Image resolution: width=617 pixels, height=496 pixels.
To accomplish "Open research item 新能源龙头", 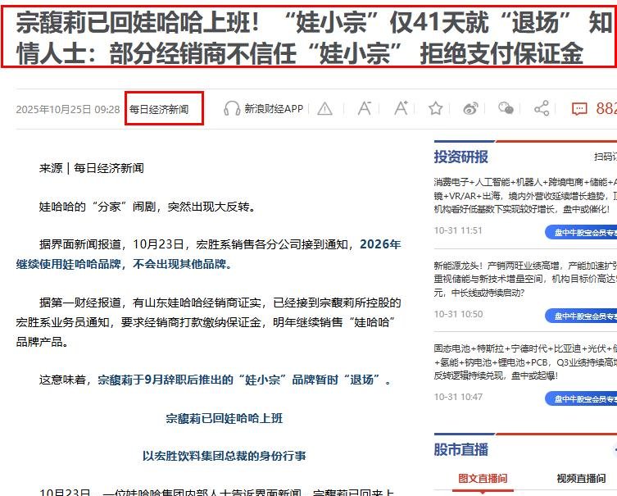I will pos(525,279).
